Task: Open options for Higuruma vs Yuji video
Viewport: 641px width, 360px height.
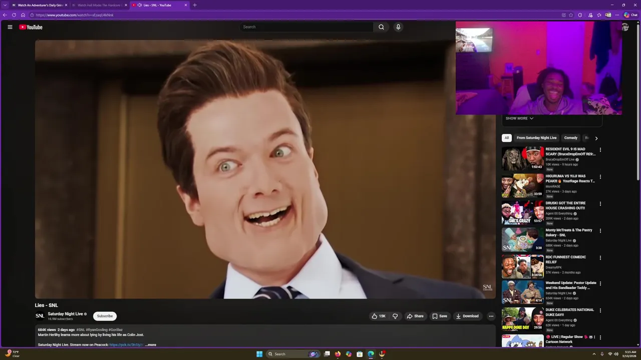Action: [600, 177]
